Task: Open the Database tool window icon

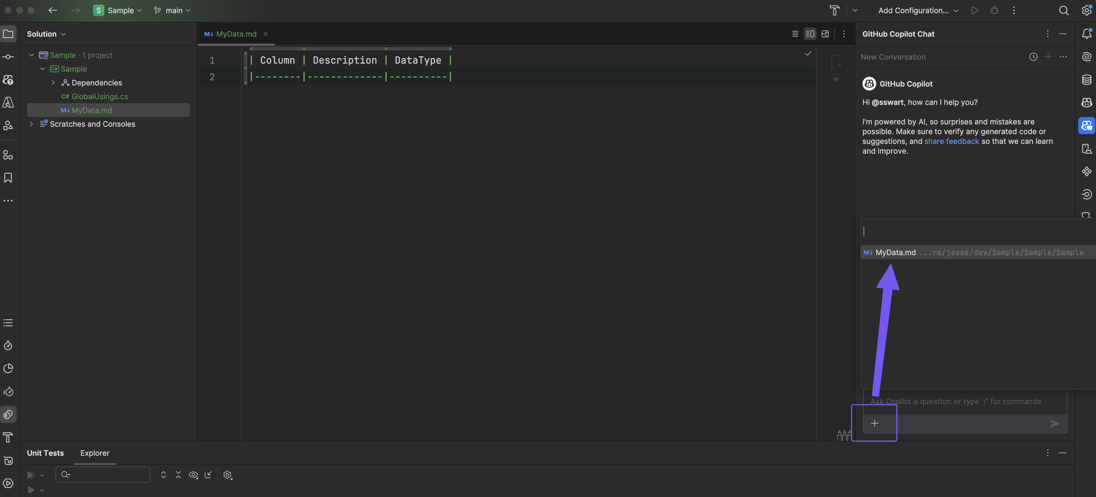Action: [x=1086, y=80]
